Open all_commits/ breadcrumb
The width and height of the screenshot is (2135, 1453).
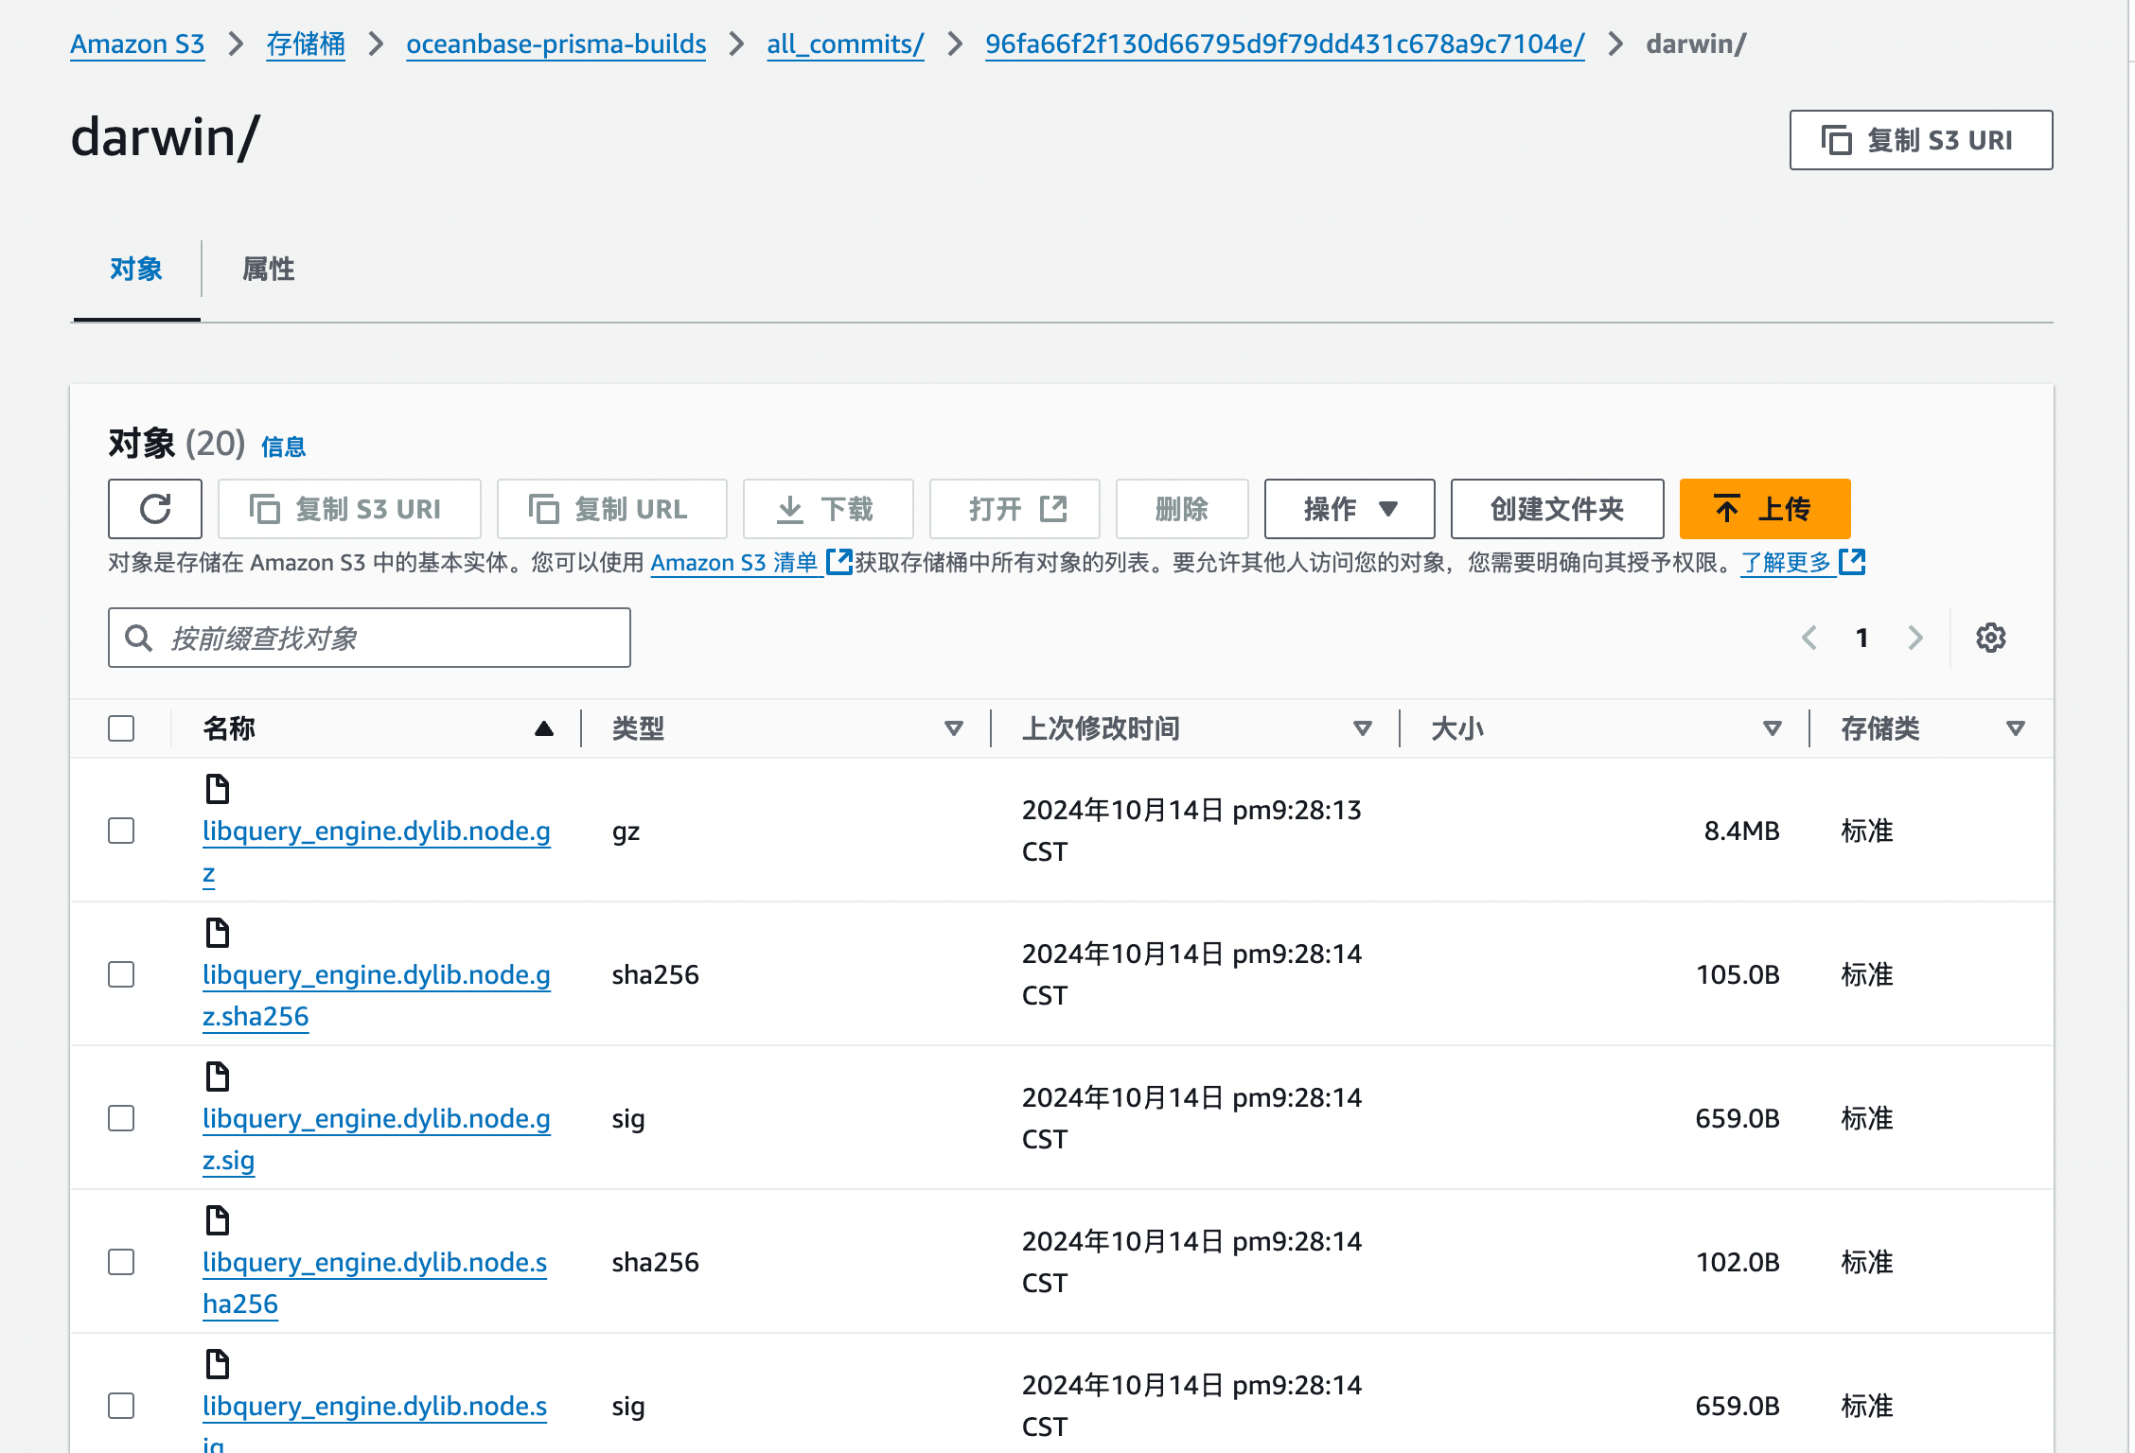tap(845, 44)
